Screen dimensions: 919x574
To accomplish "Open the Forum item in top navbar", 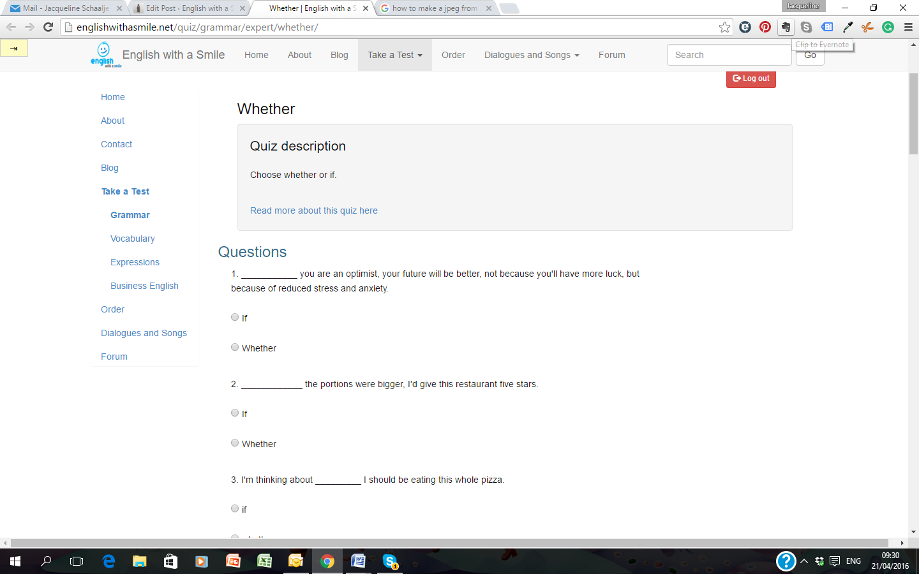I will pos(611,55).
